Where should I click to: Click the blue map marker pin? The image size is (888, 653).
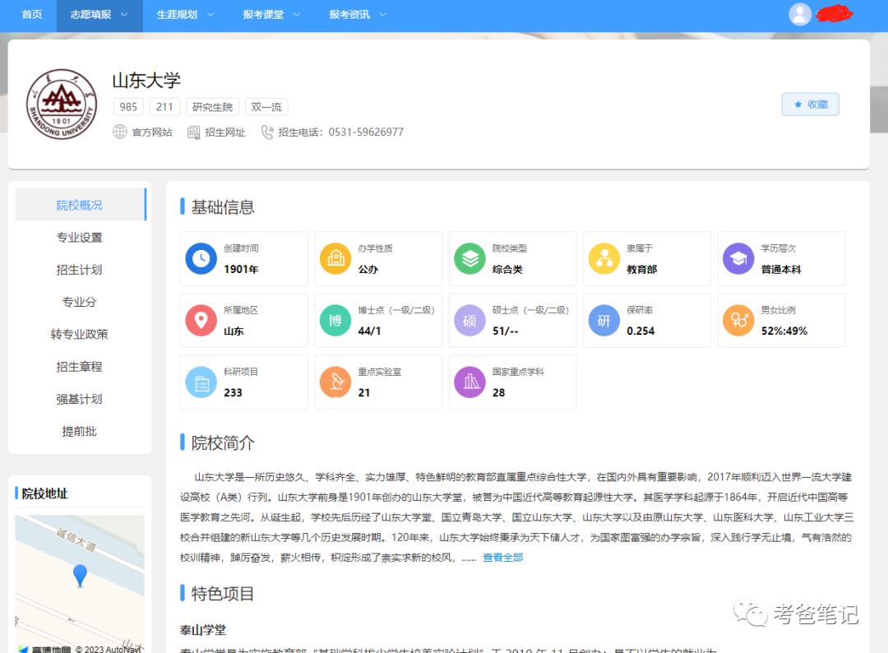tap(80, 576)
